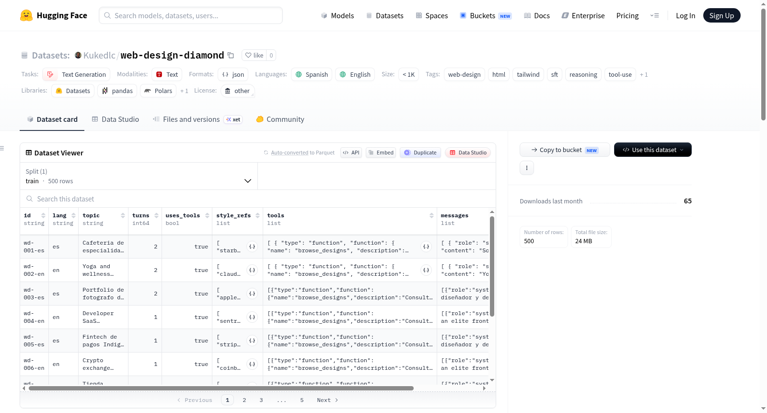Viewport: 767px width, 413px height.
Task: Open the Datasets nav item
Action: point(384,15)
